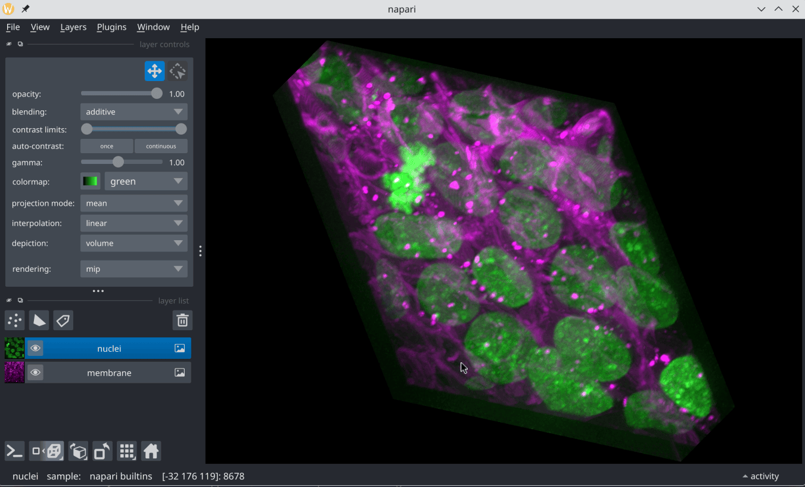
Task: Activate the layer transform mode
Action: click(177, 70)
